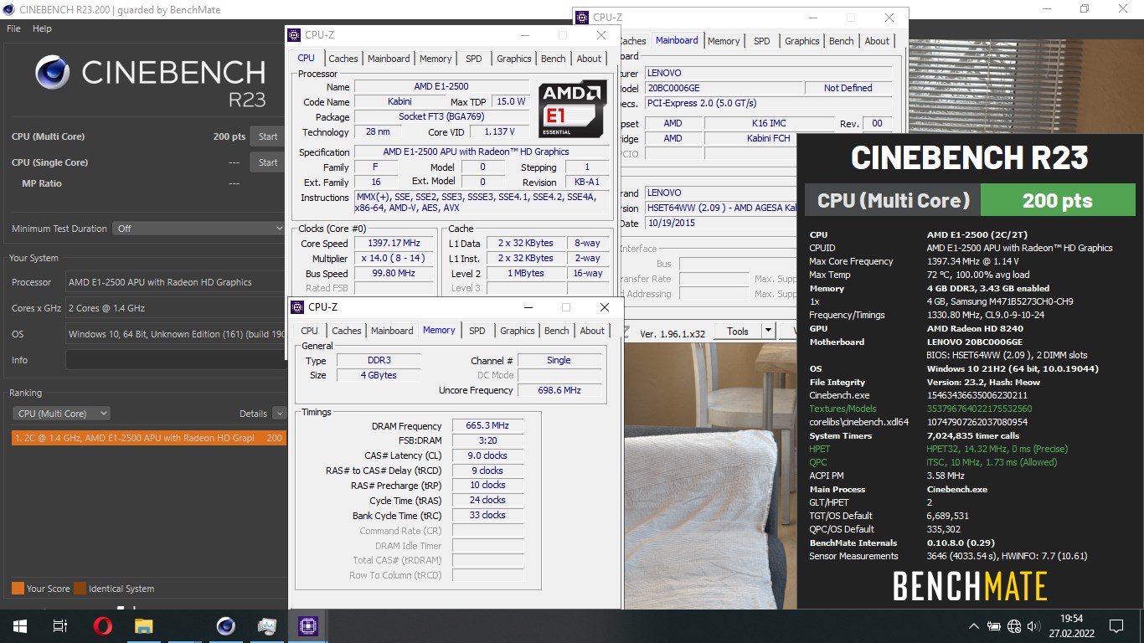Switch to SPD tab in CPU-Z Memory window
The width and height of the screenshot is (1144, 643).
click(477, 331)
